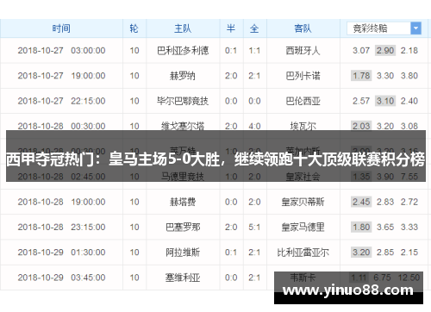The width and height of the screenshot is (431, 312).
Task: Click away odds 2.18
Action: [409, 51]
